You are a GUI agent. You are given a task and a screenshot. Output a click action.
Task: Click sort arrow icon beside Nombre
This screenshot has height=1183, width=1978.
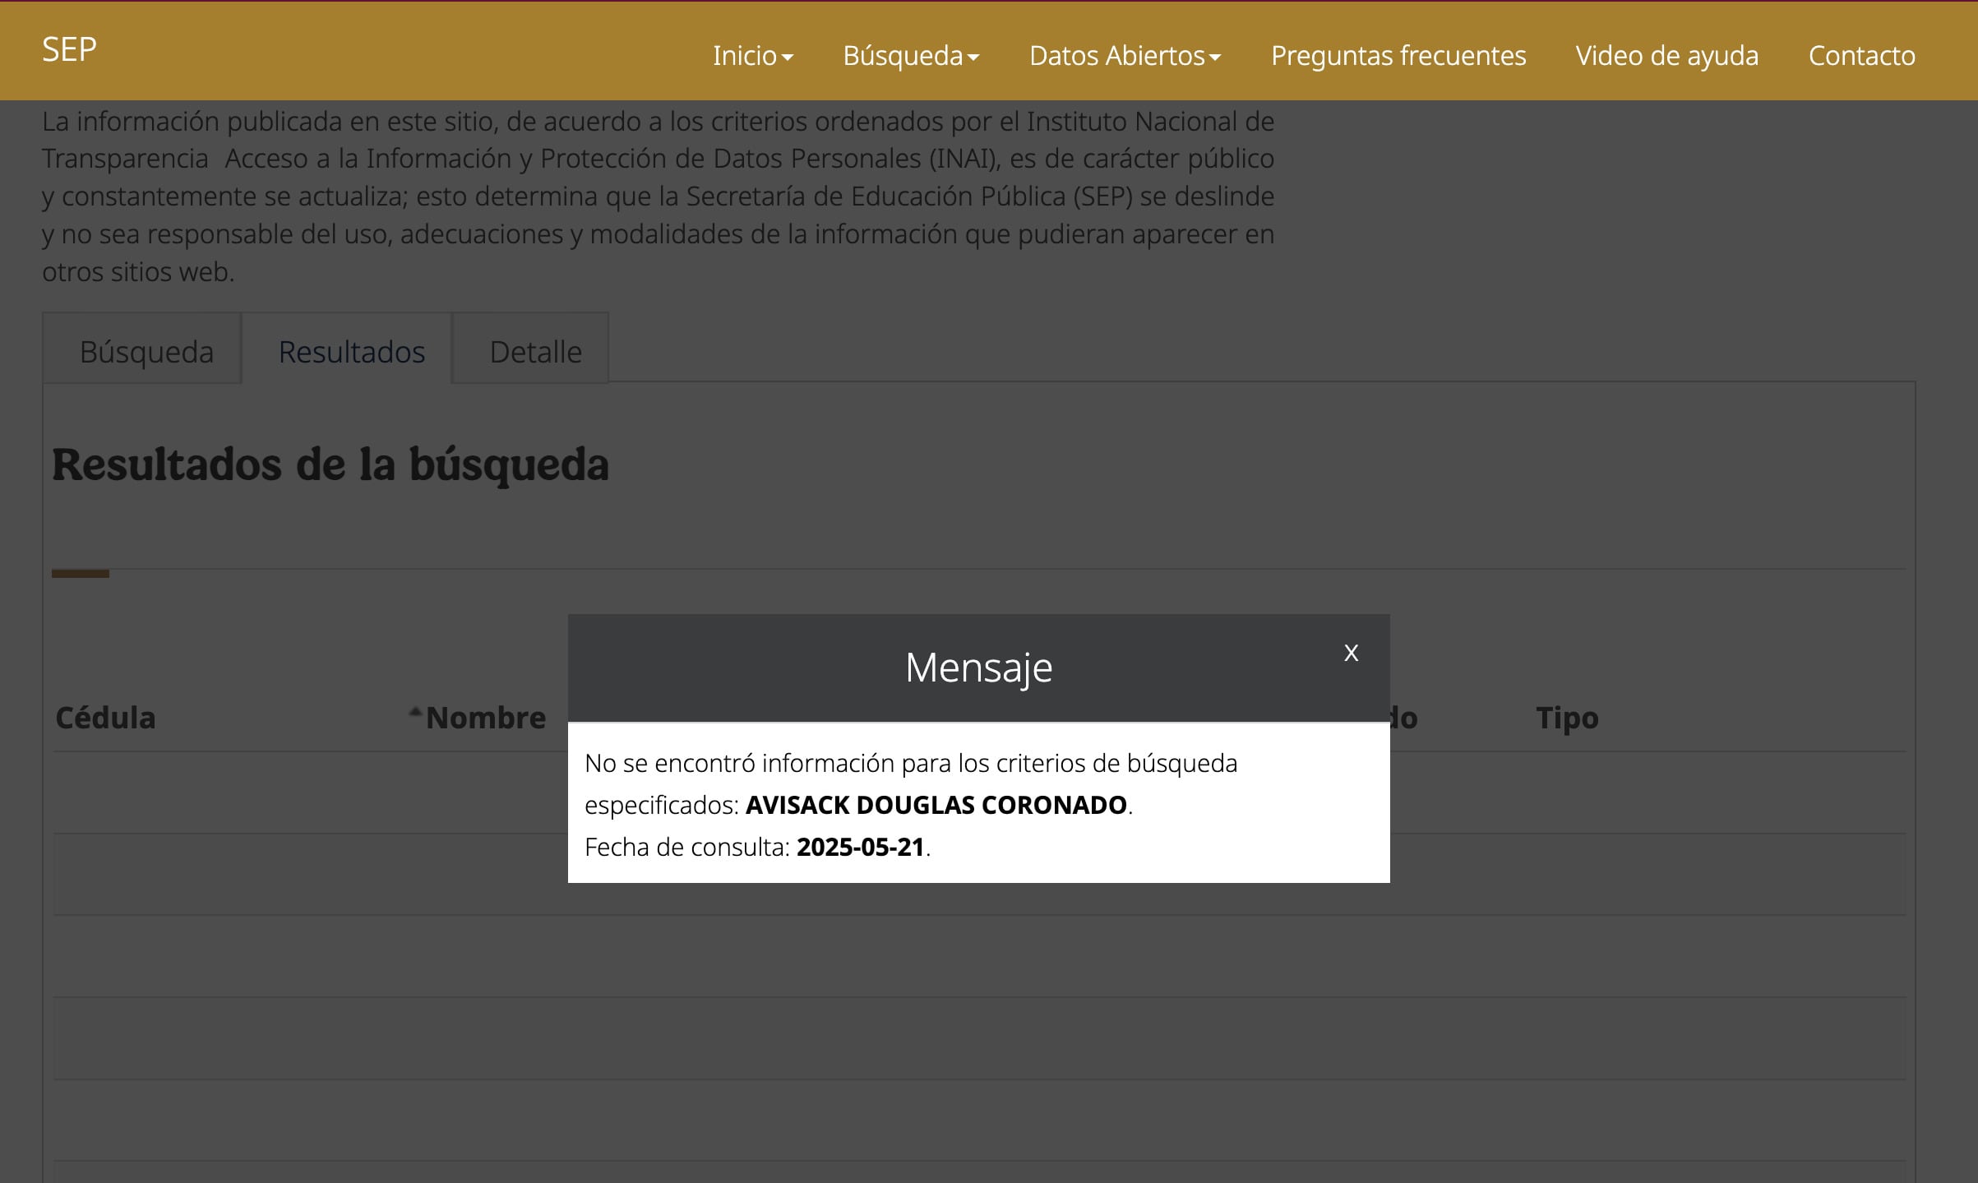(415, 712)
